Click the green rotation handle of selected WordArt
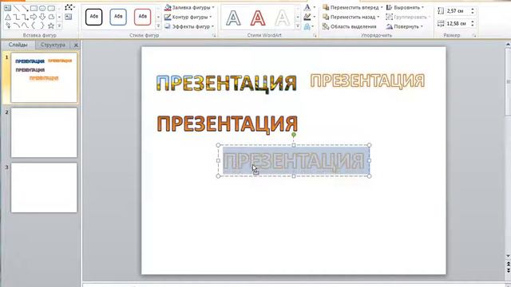Viewport: 511px width, 287px height. tap(294, 135)
